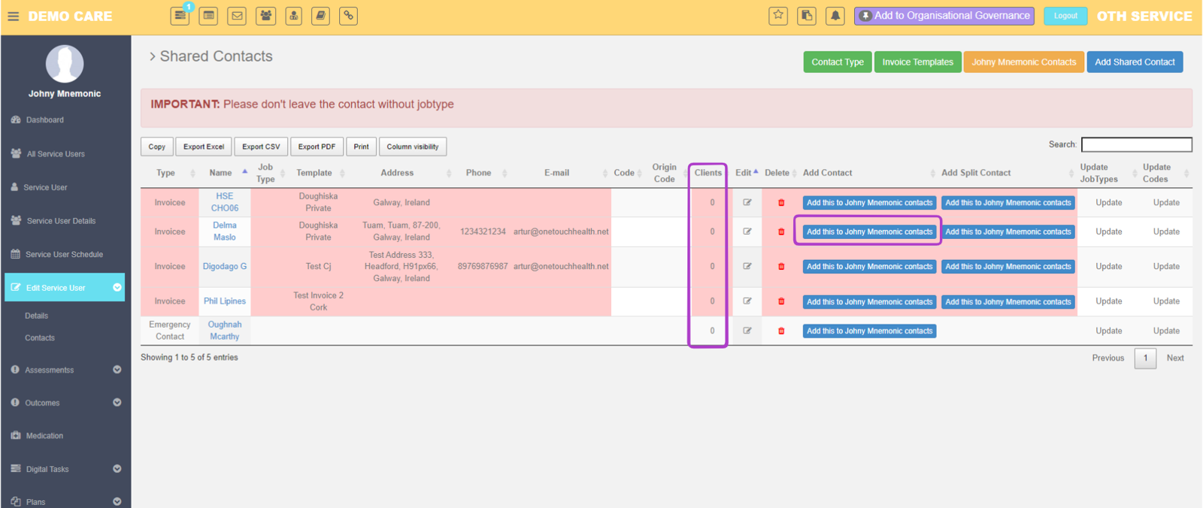
Task: Export the table as PDF
Action: (x=317, y=147)
